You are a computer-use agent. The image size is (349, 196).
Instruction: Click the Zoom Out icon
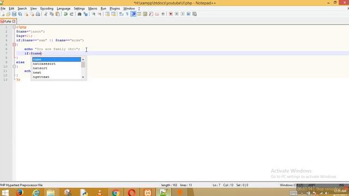[x=99, y=14]
